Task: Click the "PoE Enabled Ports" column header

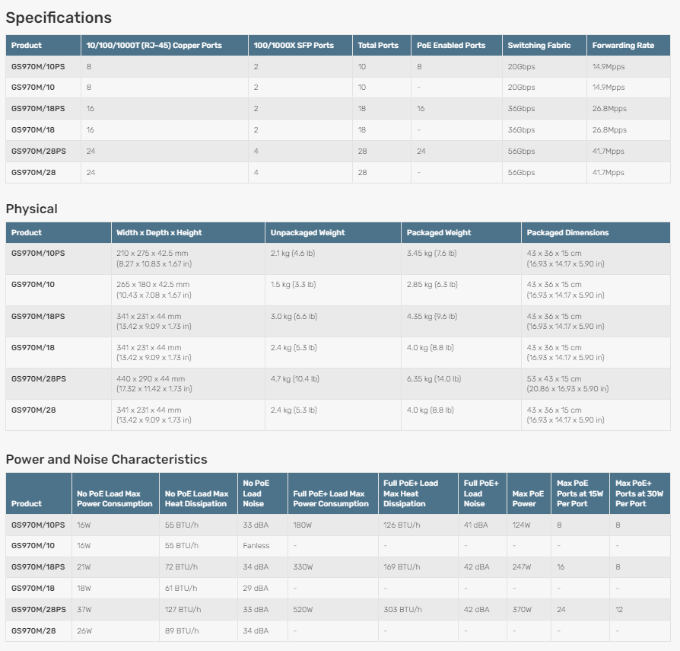Action: click(451, 45)
